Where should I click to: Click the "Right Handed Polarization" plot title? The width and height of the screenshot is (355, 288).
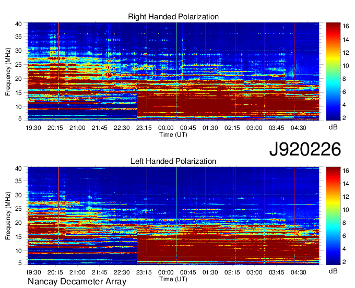point(173,17)
